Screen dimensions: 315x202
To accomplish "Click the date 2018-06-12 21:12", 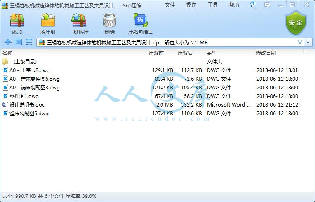I will click(x=277, y=104).
